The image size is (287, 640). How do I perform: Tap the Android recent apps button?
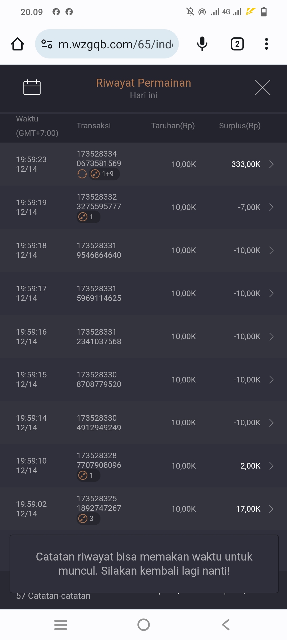point(61,625)
